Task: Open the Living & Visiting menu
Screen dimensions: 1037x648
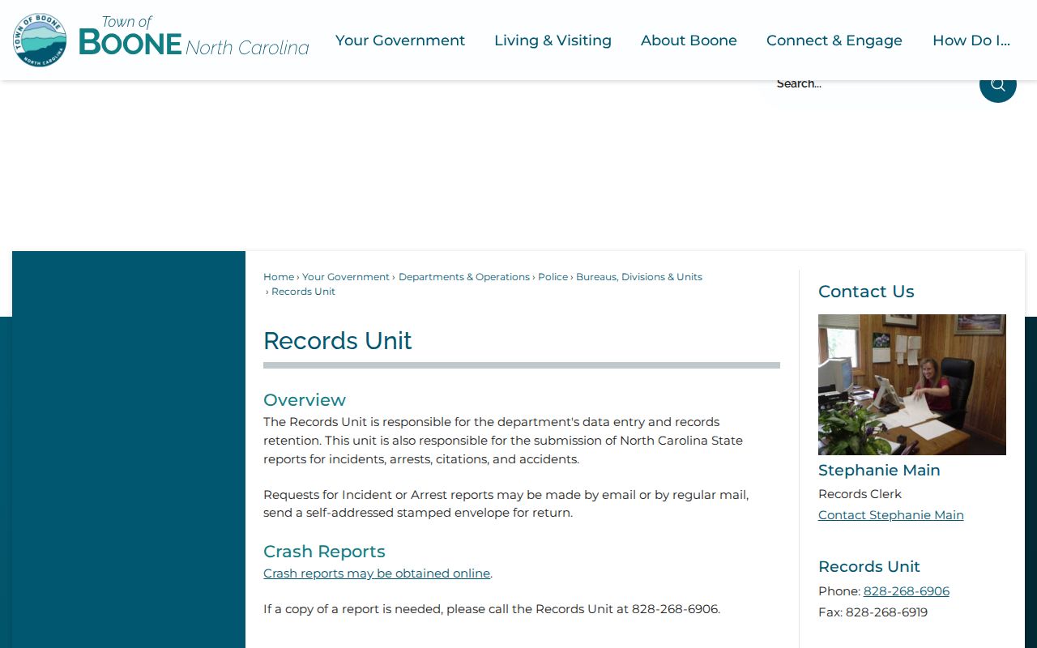Action: tap(553, 40)
